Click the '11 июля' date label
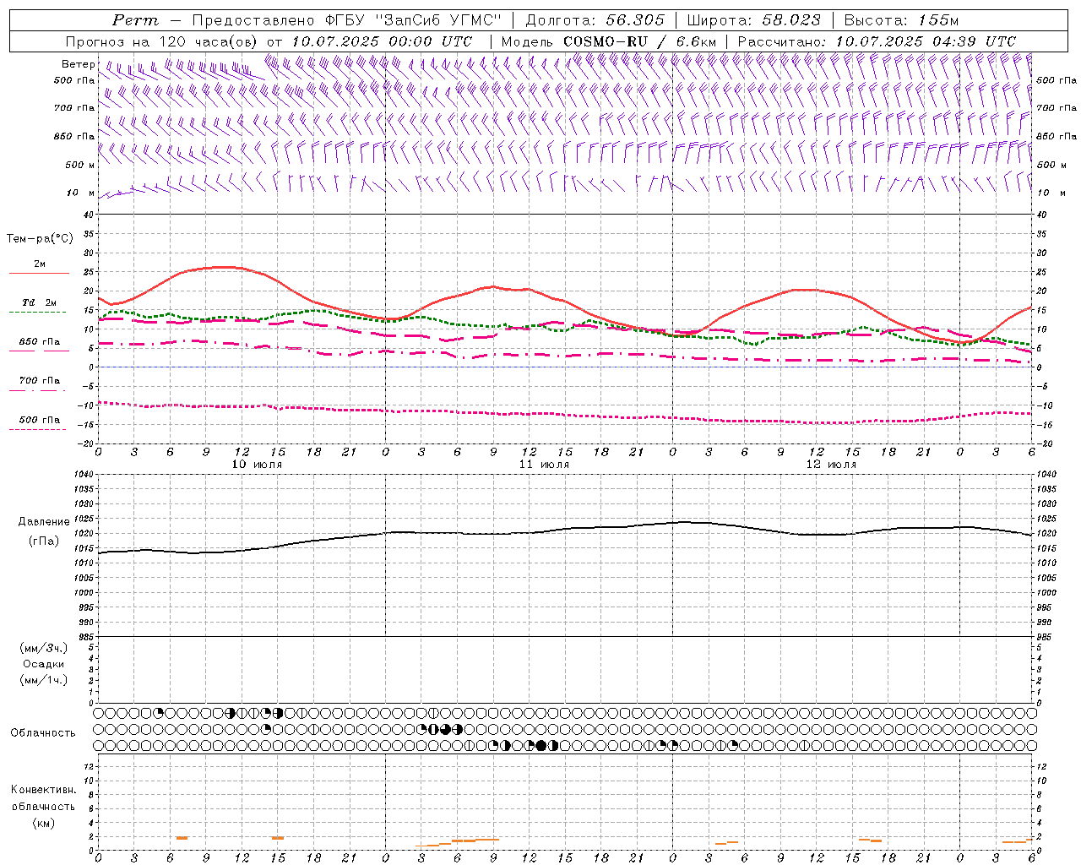Viewport: 1081px width, 865px height. 544,465
